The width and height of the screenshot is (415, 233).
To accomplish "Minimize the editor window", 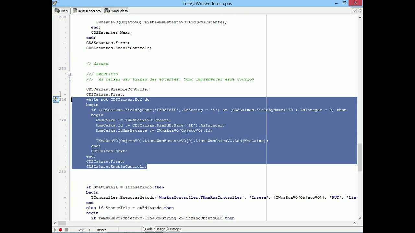I will (337, 3).
